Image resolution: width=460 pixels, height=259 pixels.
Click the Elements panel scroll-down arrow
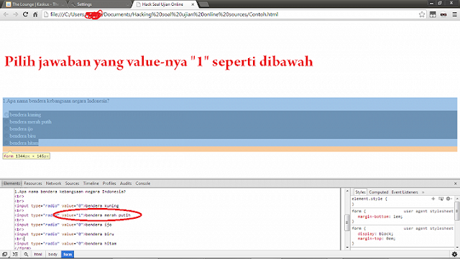347,248
